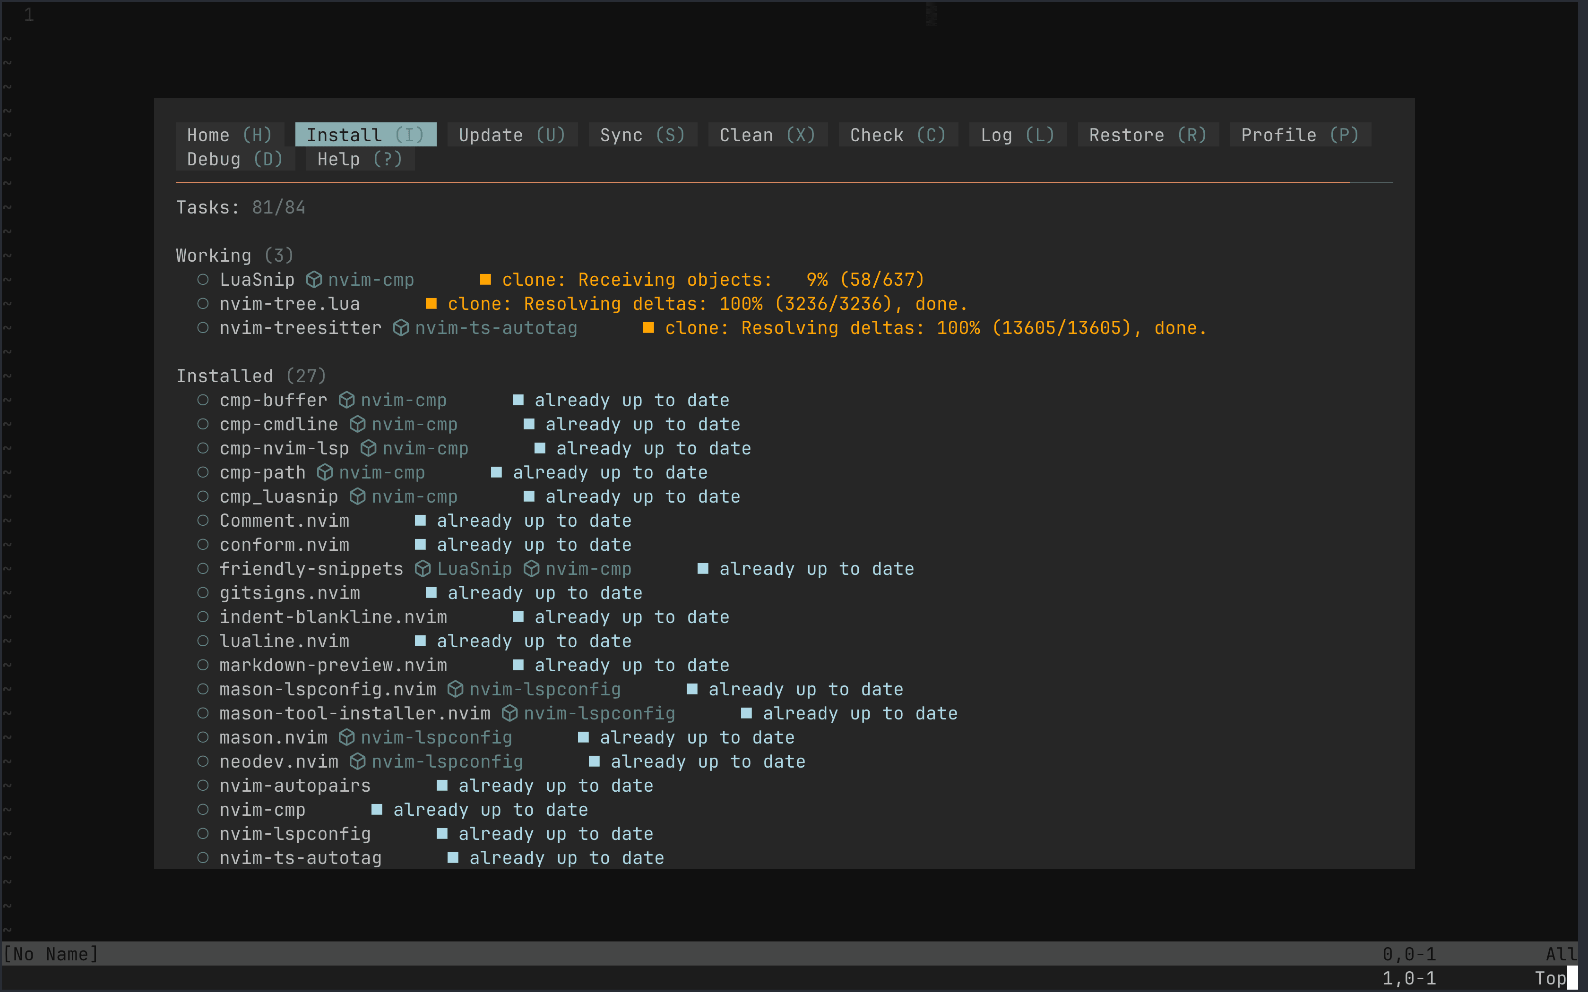The width and height of the screenshot is (1588, 992).
Task: Switch to the Update (U) tab
Action: point(512,135)
